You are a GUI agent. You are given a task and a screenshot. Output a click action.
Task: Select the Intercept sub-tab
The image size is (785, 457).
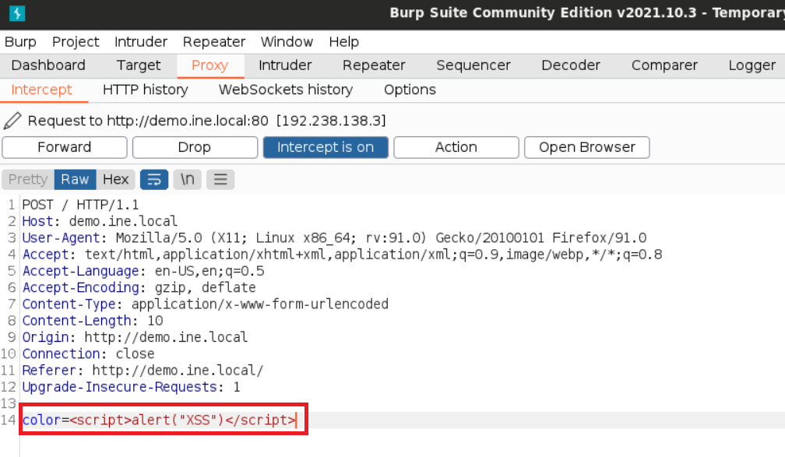pyautogui.click(x=41, y=90)
